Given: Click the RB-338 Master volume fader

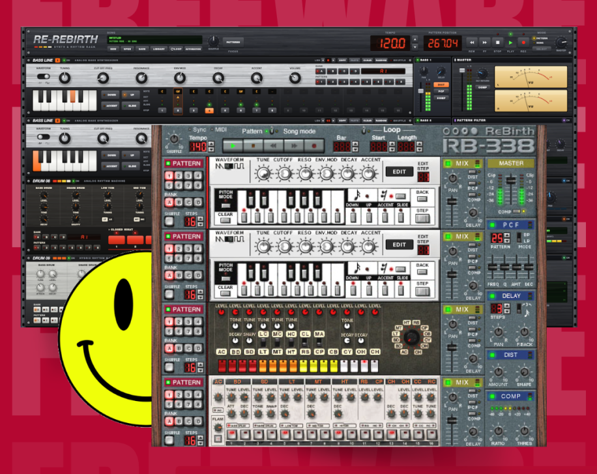Looking at the screenshot, I should click(510, 181).
